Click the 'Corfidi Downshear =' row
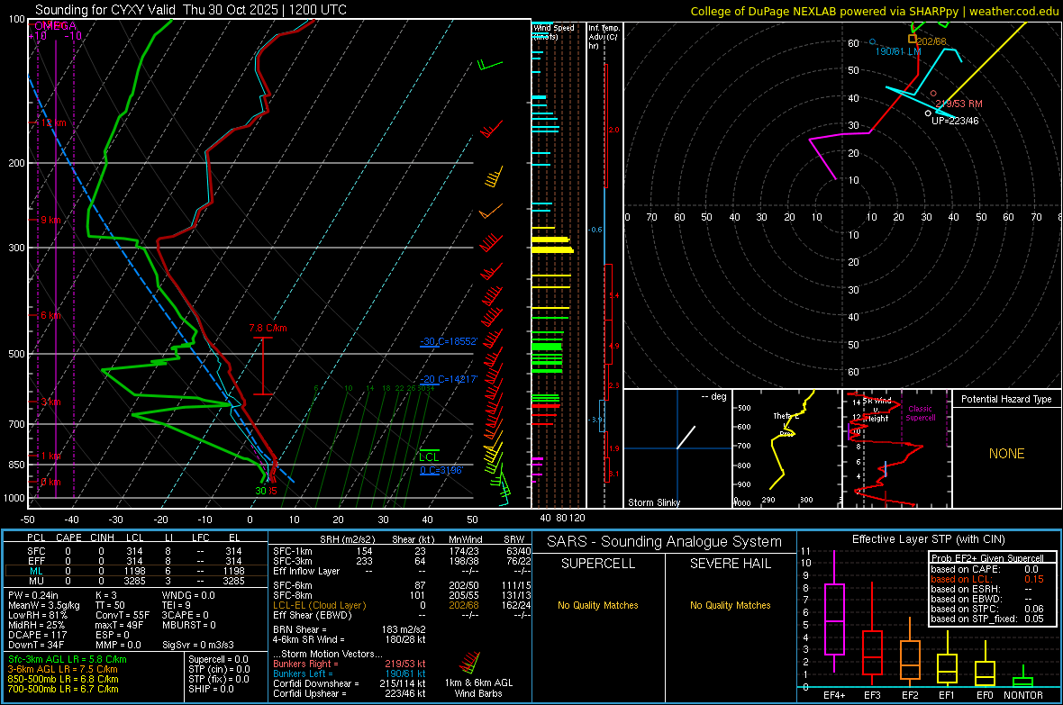The image size is (1063, 705). point(350,683)
